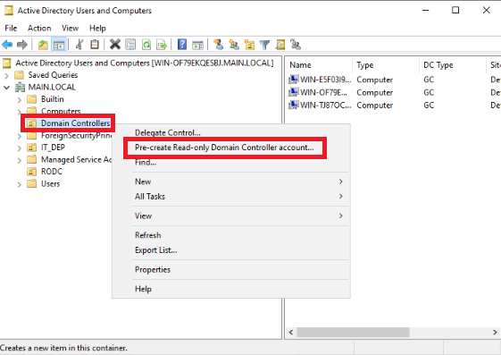Click Computer type of WIN-E5F03I9 row
Screen dimensions: 501x355
(375, 80)
